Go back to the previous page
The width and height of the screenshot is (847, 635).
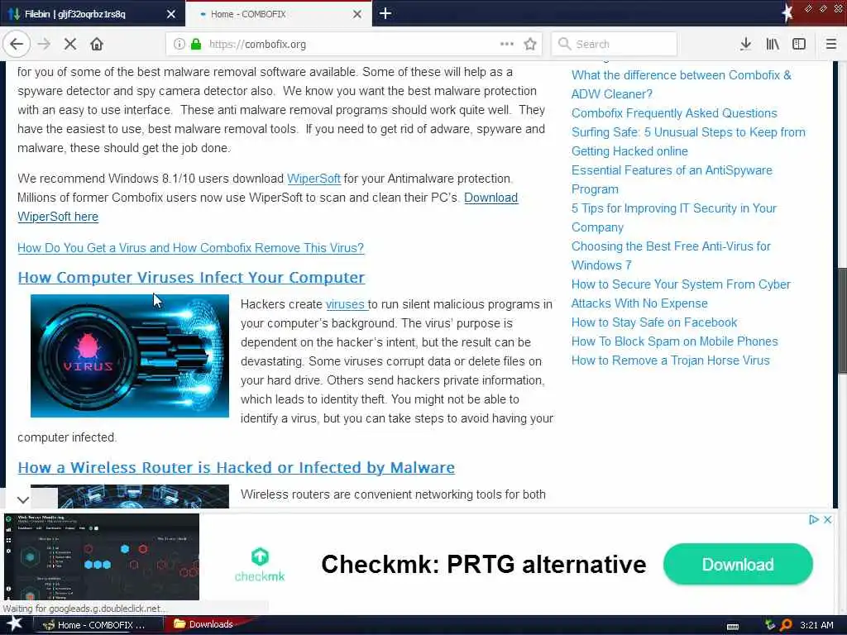[x=17, y=45]
